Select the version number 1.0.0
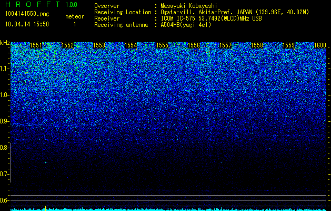The image size is (331, 211). pos(72,5)
